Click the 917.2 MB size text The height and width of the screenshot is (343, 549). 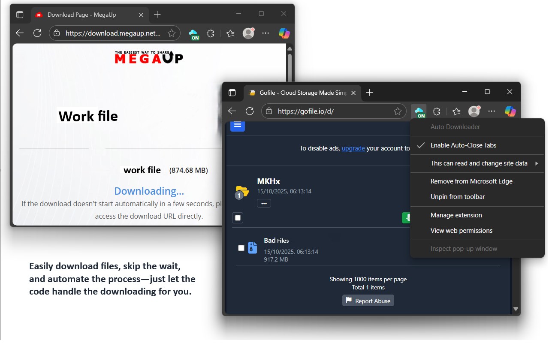276,259
